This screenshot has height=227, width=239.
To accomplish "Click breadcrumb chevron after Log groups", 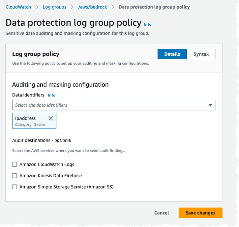I will click(72, 7).
